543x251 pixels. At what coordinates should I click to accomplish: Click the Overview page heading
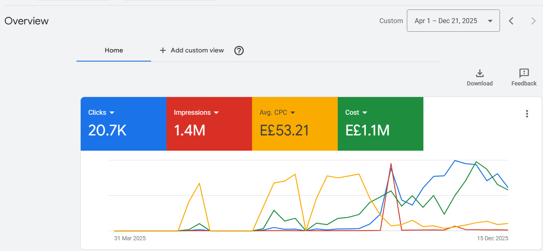(26, 21)
